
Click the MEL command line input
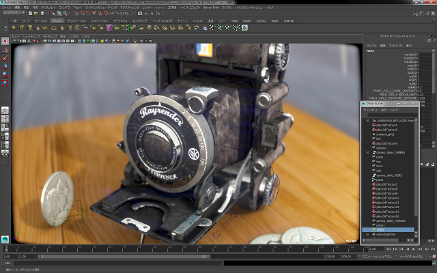click(x=117, y=263)
